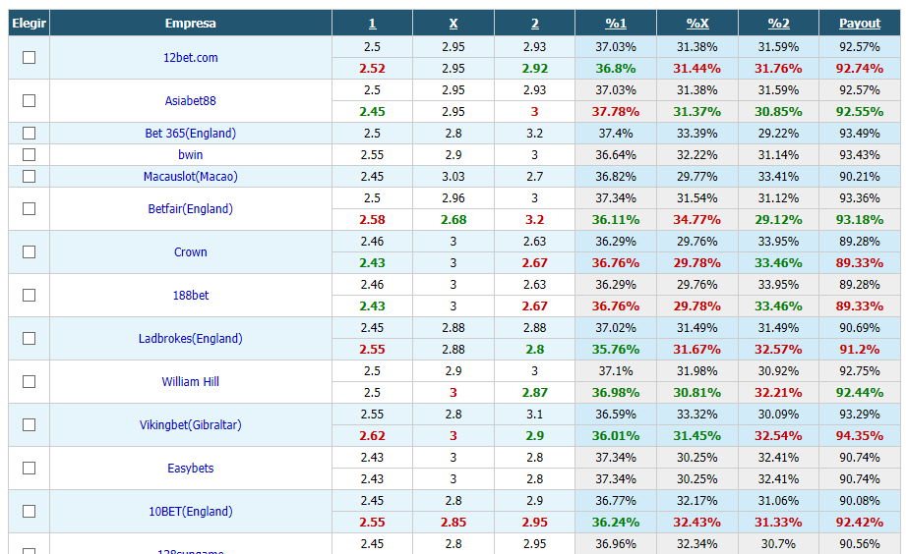
Task: Sort by column header 1
Action: [372, 24]
